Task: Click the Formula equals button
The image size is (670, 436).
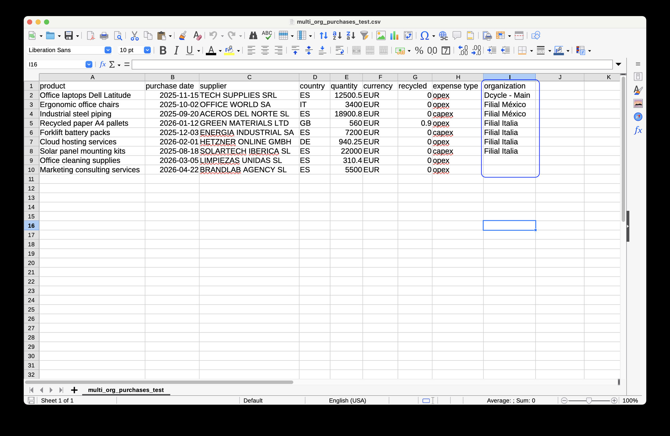Action: 127,64
